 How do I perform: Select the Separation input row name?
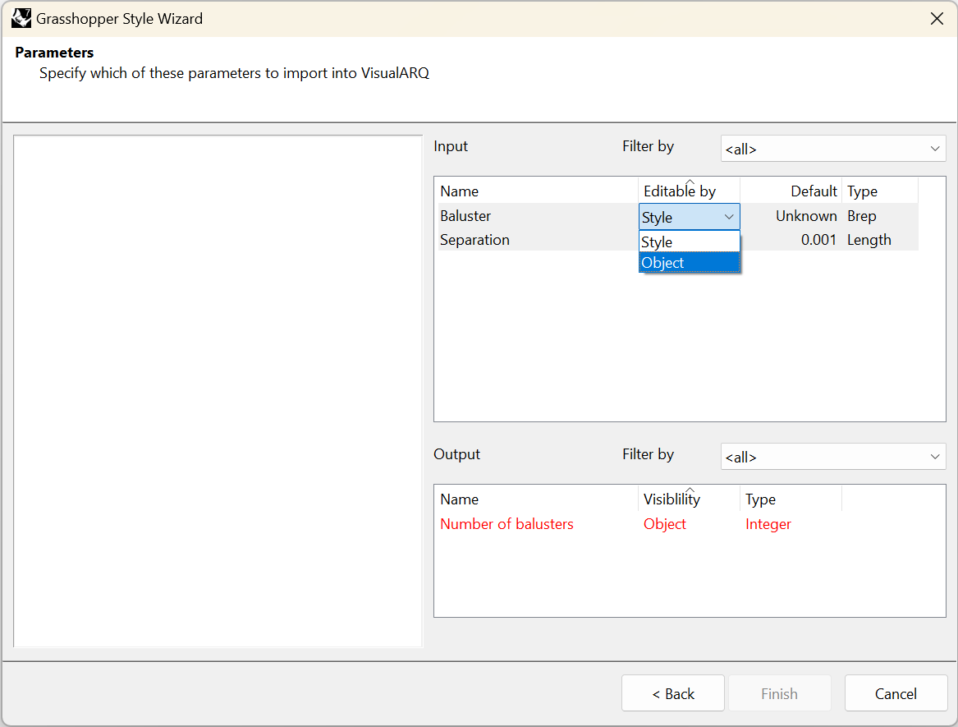coord(474,240)
